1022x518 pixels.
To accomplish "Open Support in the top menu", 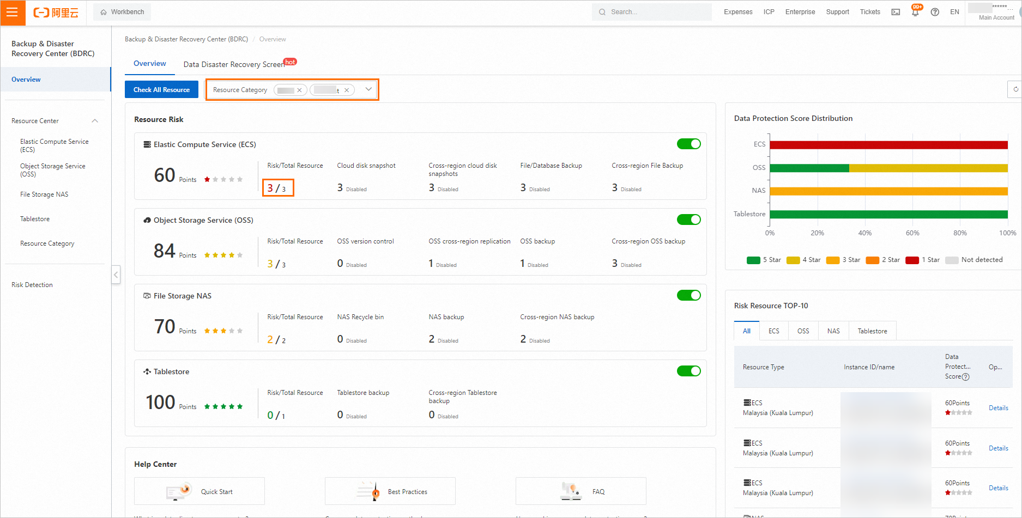I will click(837, 12).
